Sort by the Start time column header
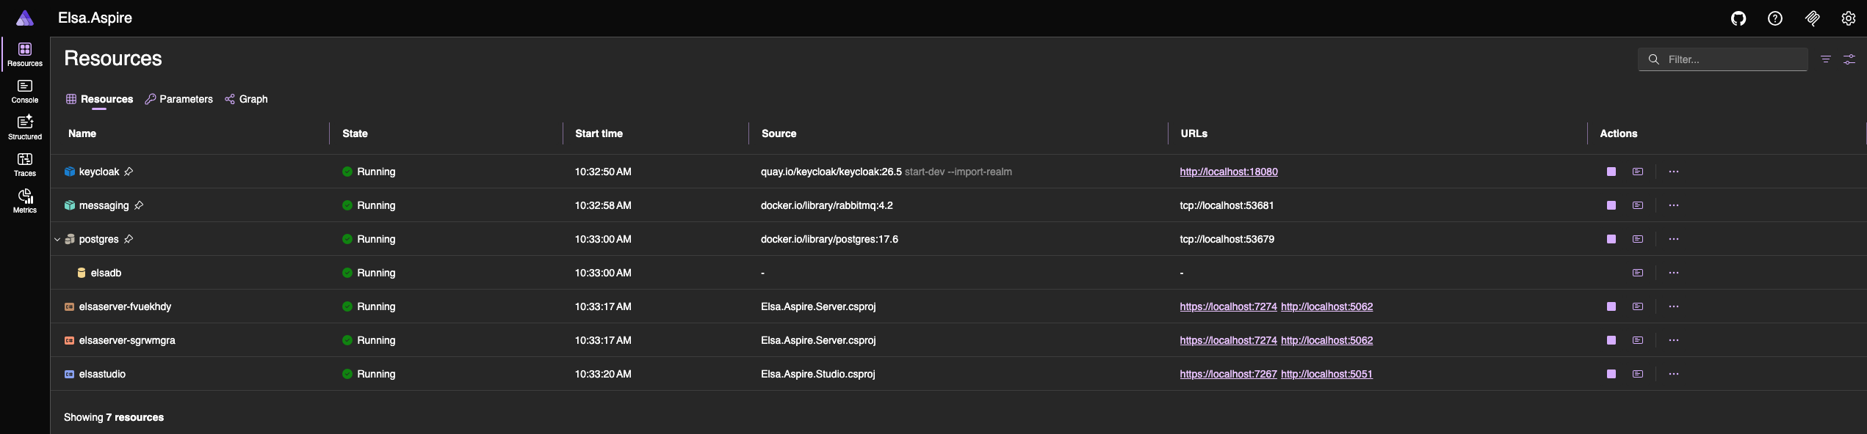This screenshot has height=434, width=1867. [599, 133]
